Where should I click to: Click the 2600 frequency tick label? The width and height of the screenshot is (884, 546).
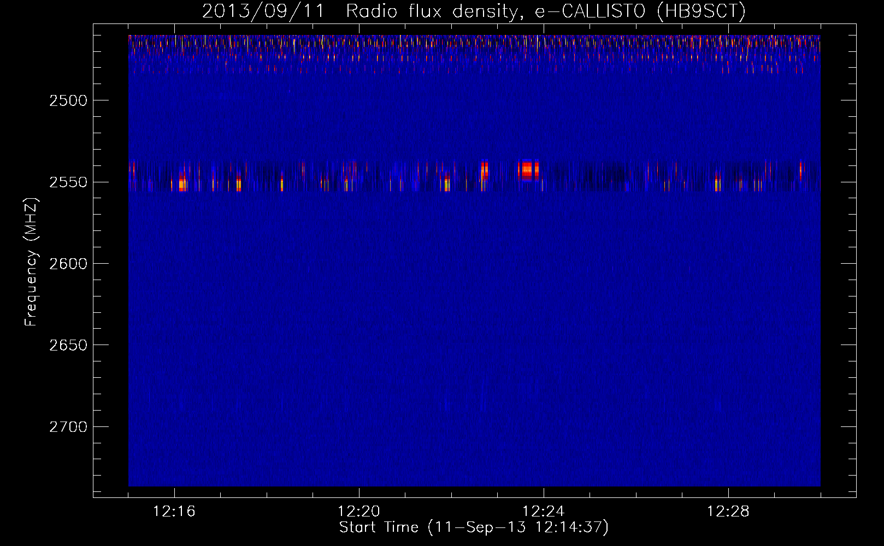click(x=68, y=264)
